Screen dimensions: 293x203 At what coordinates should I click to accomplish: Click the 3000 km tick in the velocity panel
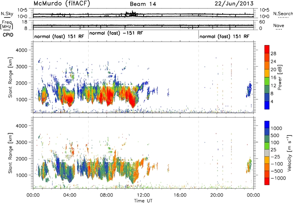coord(21,142)
